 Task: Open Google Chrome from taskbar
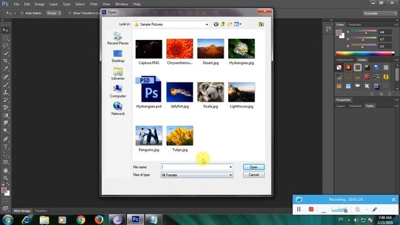coord(81,219)
